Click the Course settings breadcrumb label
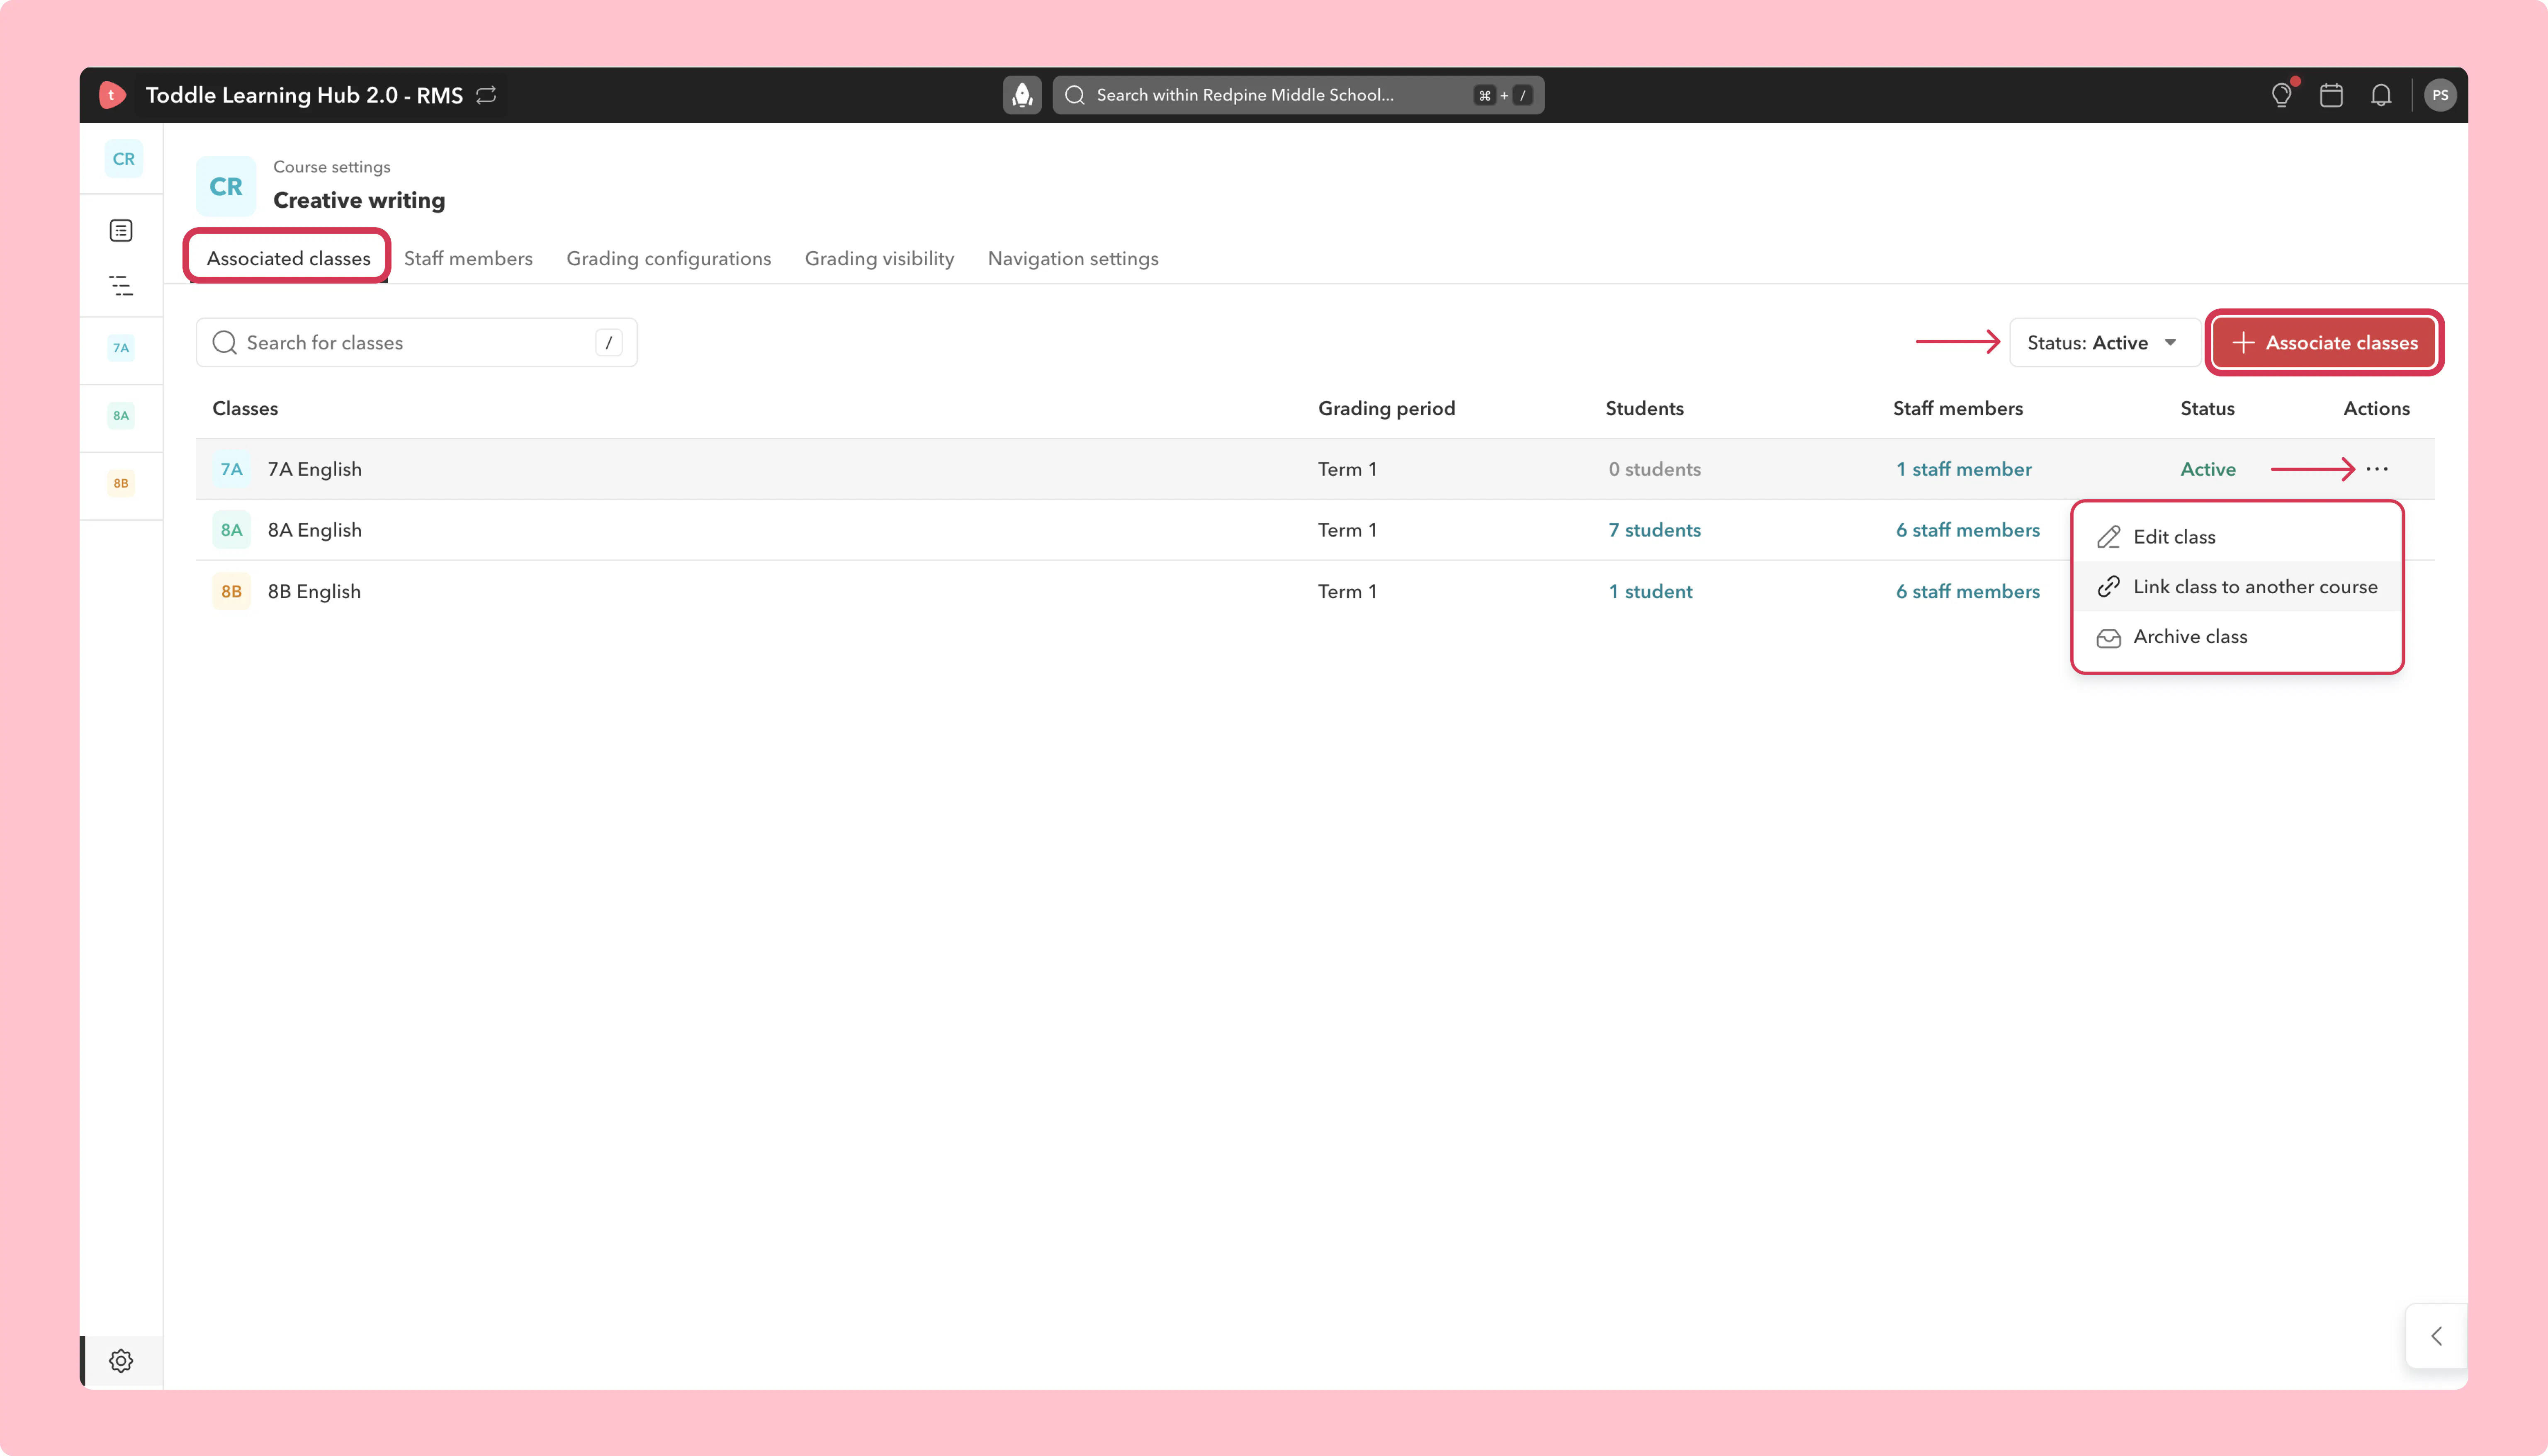This screenshot has width=2548, height=1456. 332,167
